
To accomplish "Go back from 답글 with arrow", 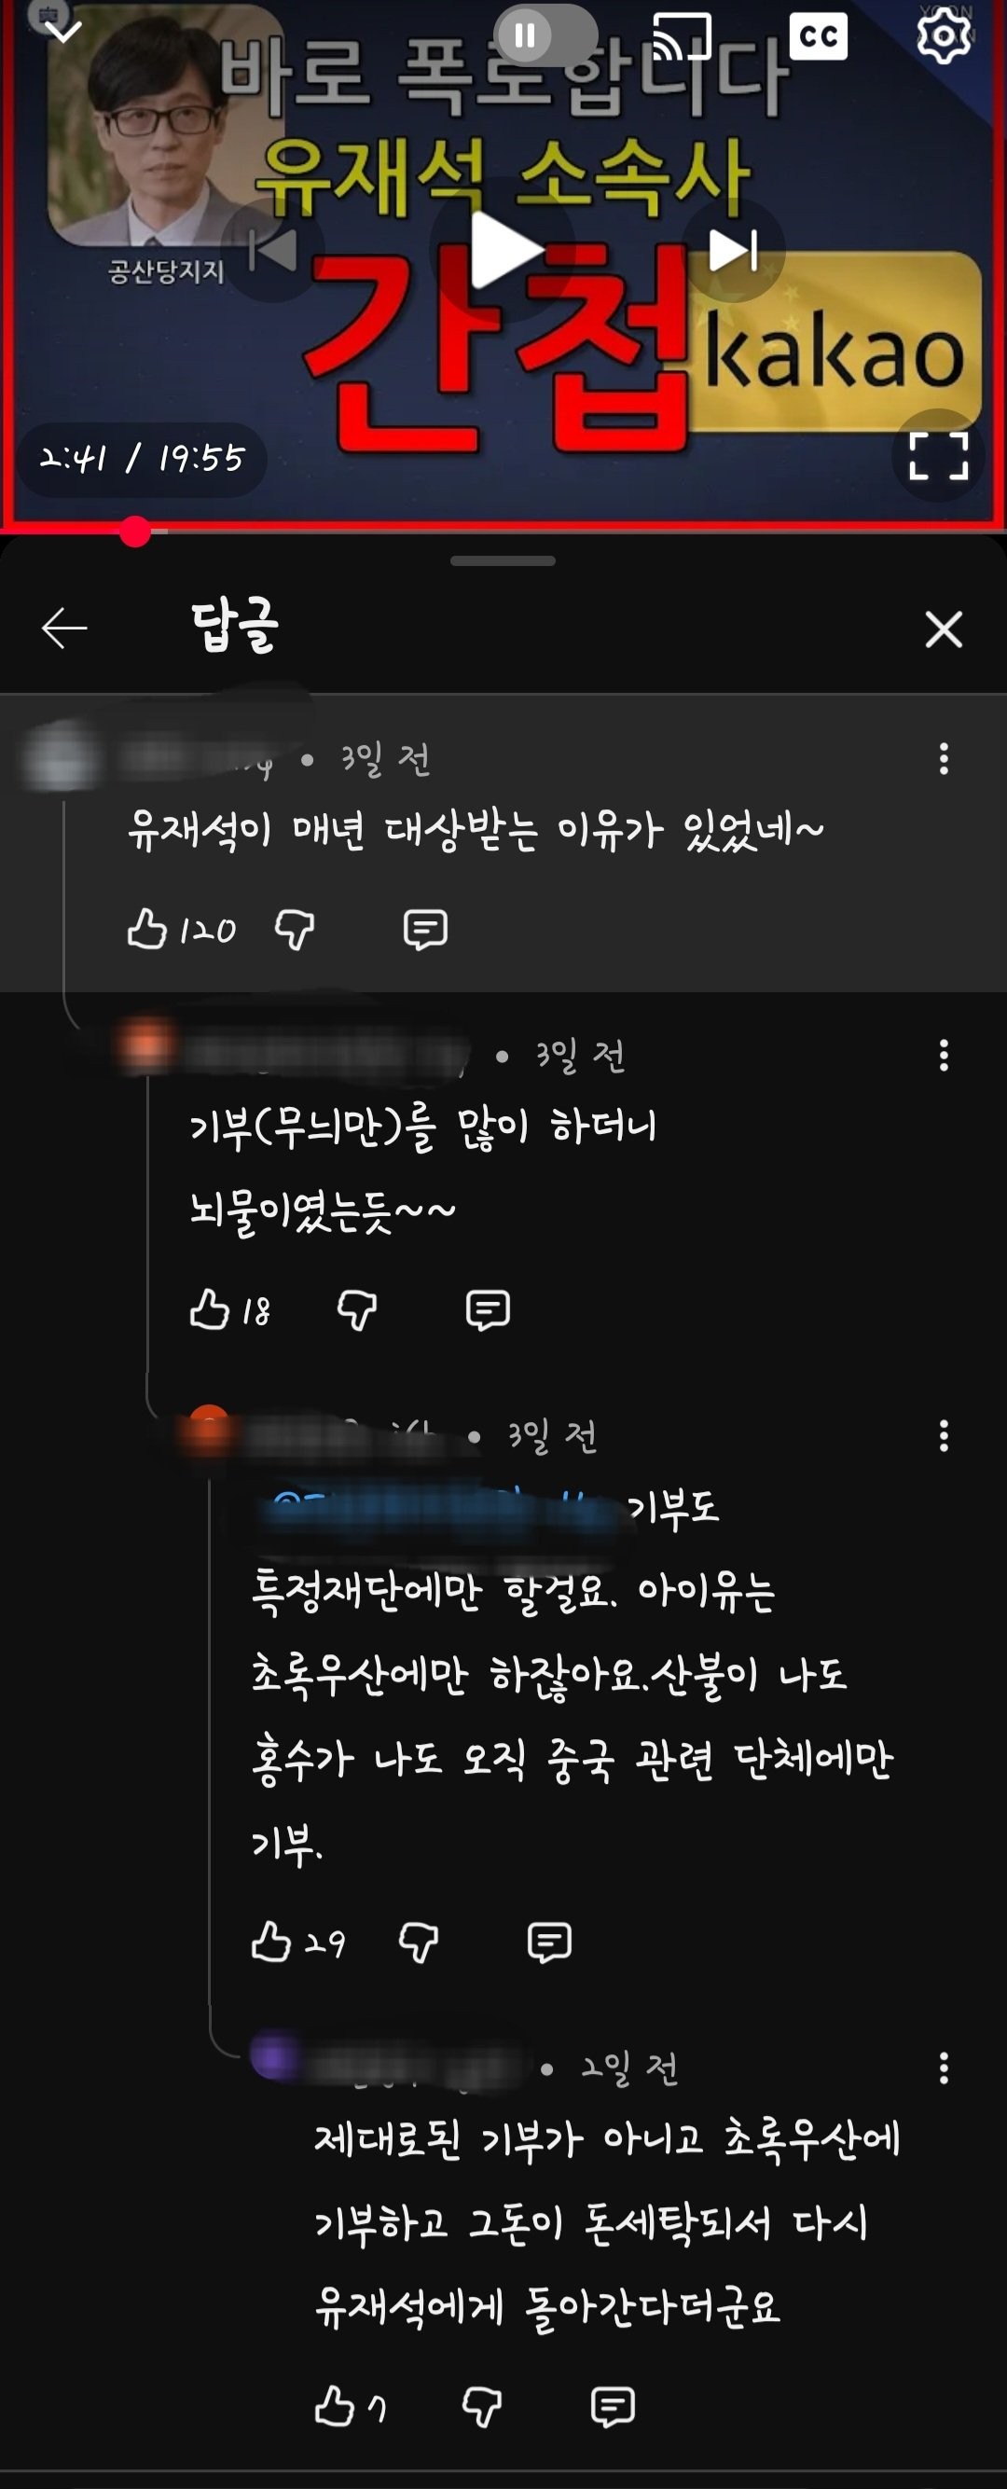I will (64, 628).
